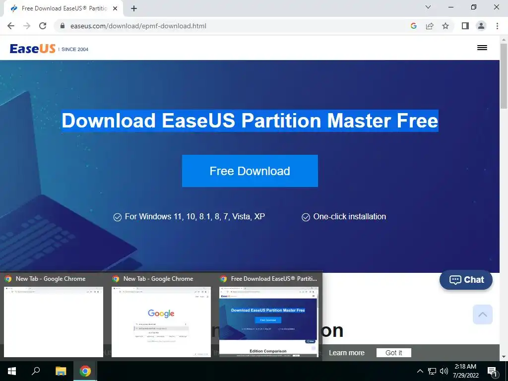Click the scrollbar down arrow

click(504, 357)
